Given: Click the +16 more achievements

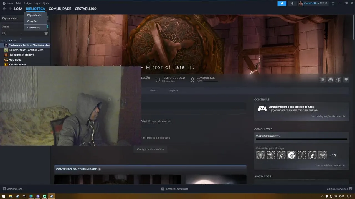Looking at the screenshot, I should coord(333,155).
